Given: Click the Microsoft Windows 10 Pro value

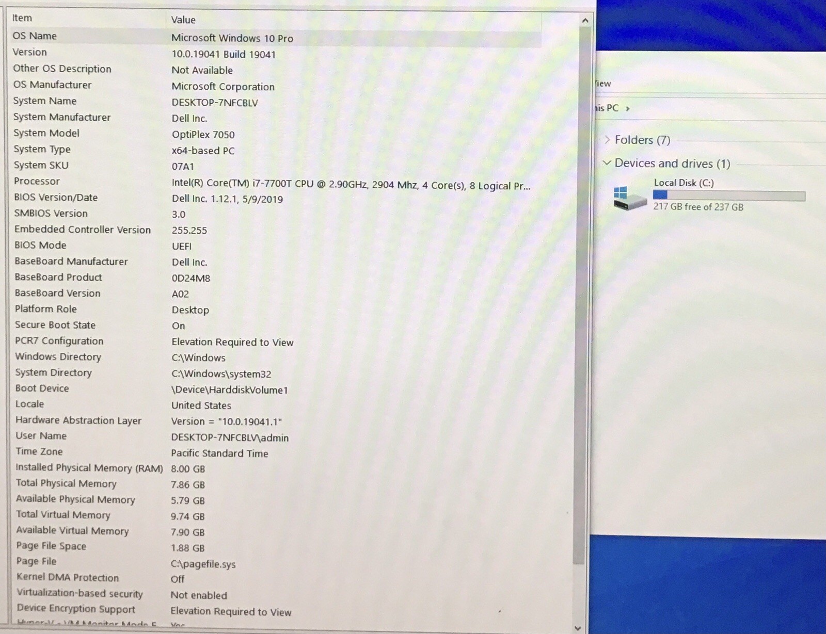Looking at the screenshot, I should pyautogui.click(x=232, y=38).
